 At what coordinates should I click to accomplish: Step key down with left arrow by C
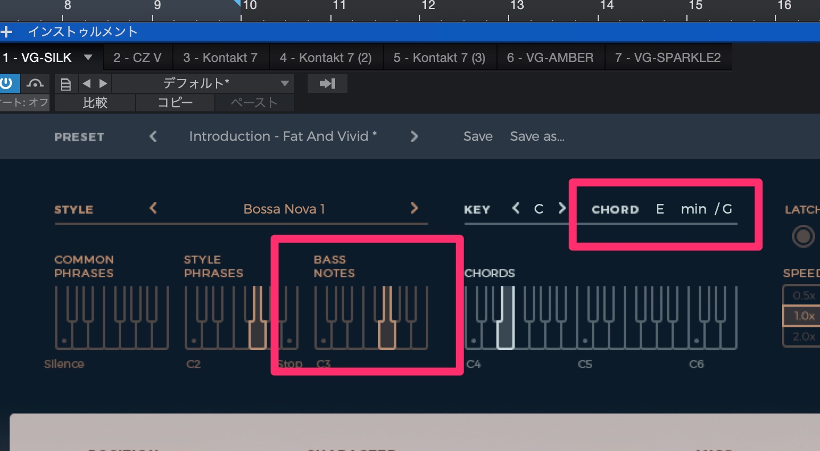point(516,208)
